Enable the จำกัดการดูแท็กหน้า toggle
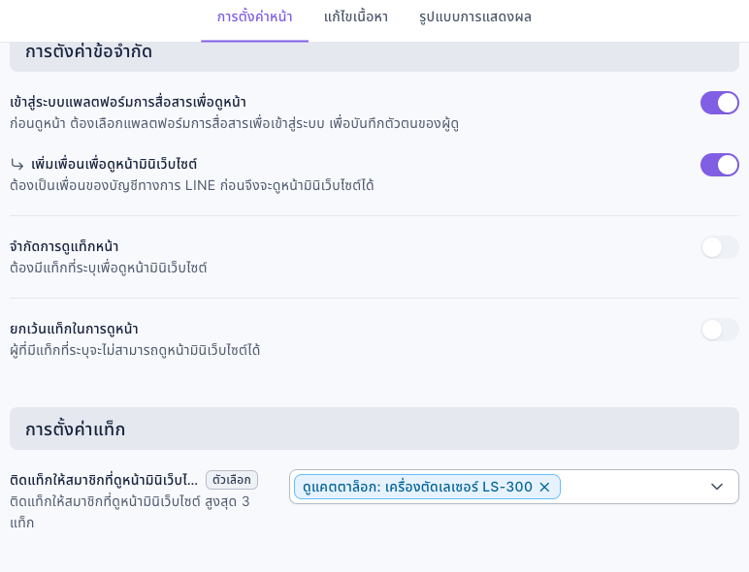Viewport: 749px width, 572px height. (x=719, y=247)
